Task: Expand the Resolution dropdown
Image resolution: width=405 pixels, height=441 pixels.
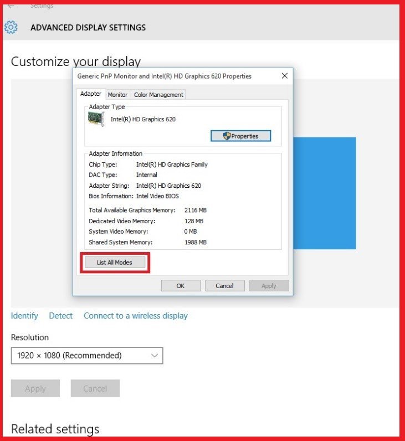Action: tap(87, 356)
